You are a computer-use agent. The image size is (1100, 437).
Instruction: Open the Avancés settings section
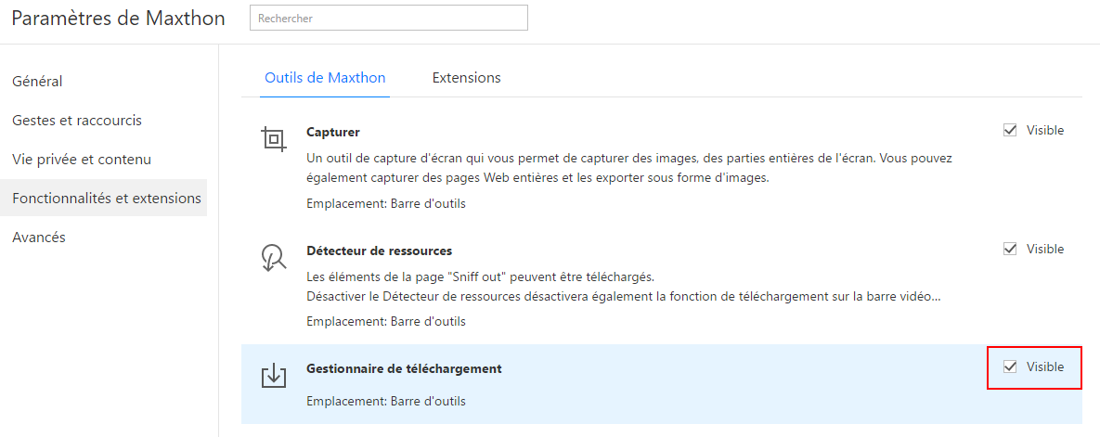click(39, 238)
